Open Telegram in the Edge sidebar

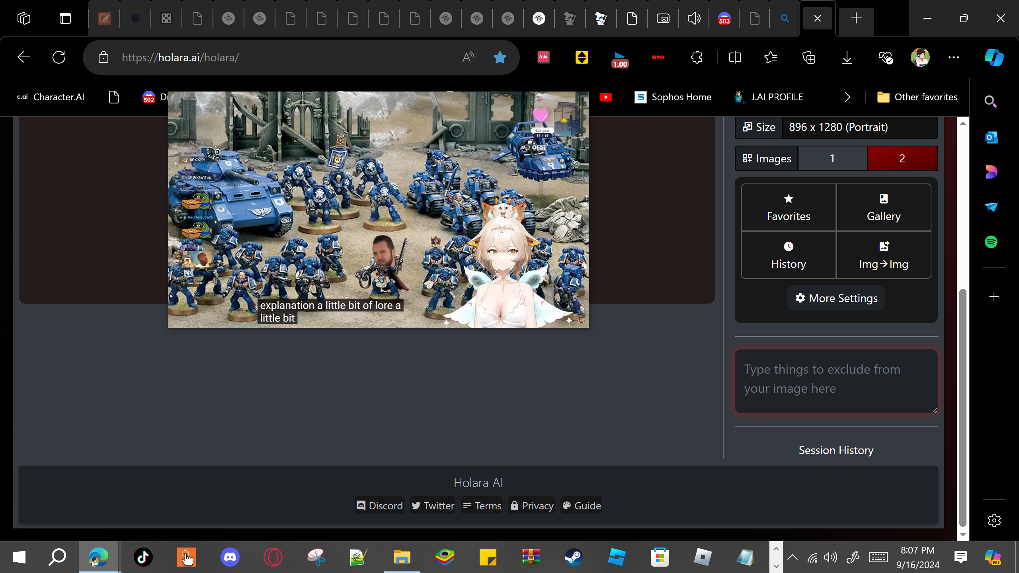click(991, 207)
